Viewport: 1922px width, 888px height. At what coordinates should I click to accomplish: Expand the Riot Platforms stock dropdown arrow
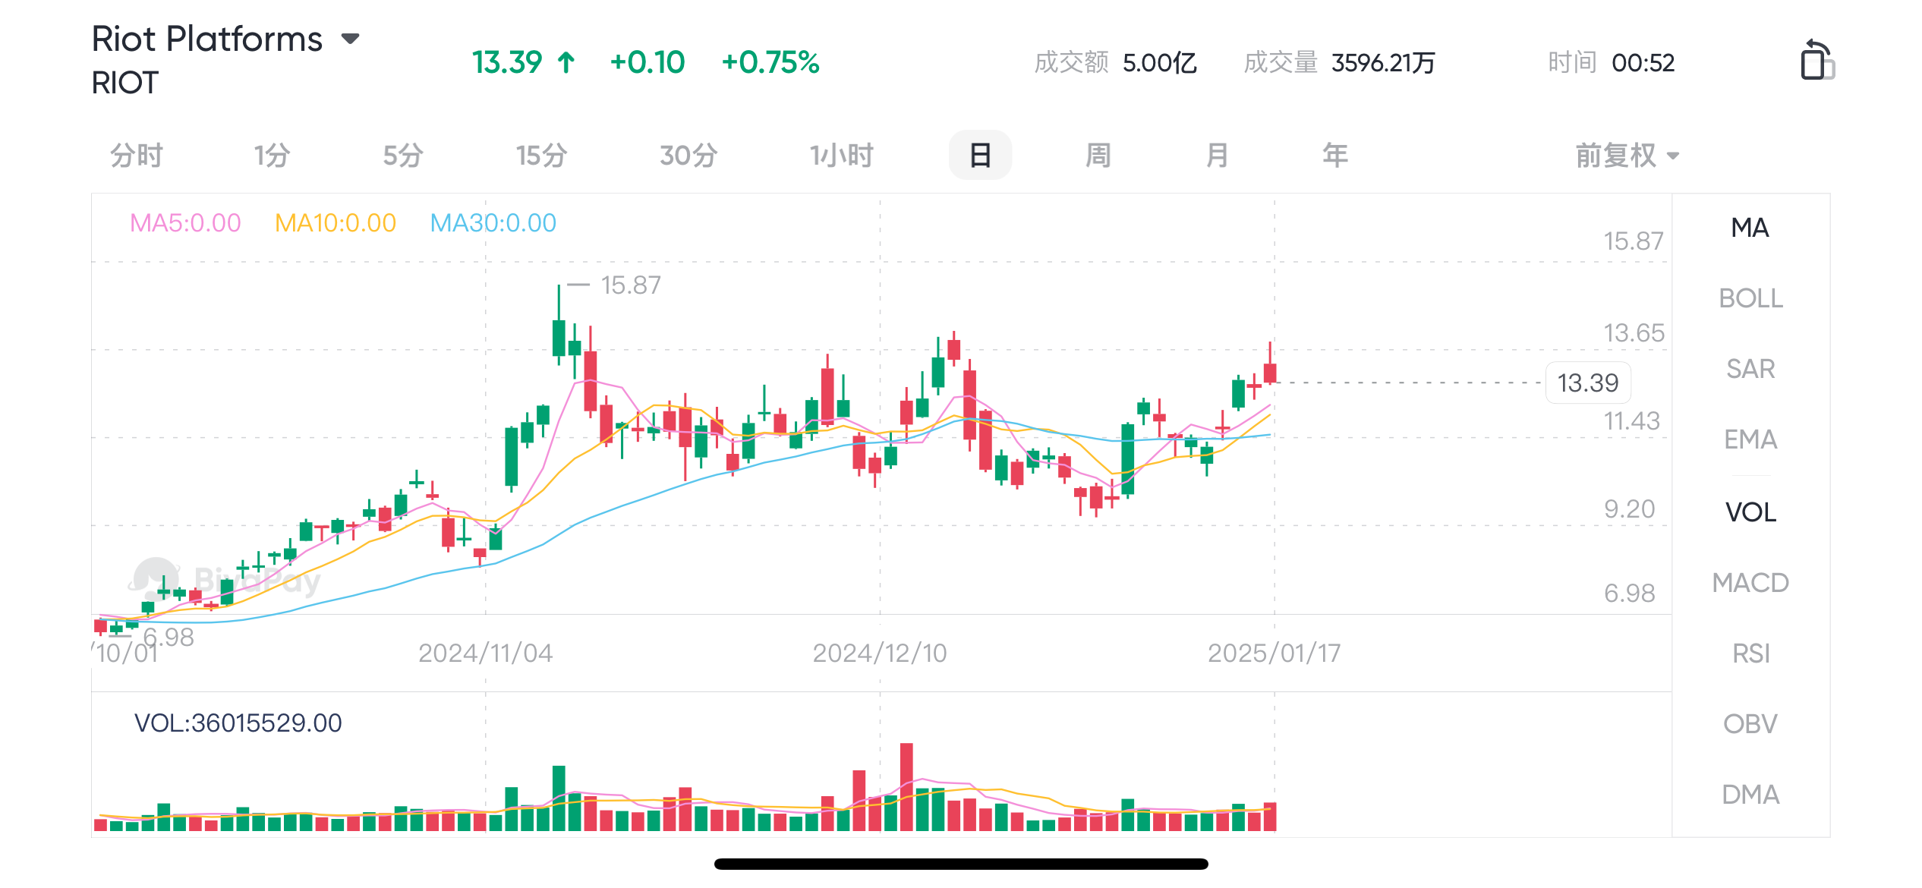(350, 39)
